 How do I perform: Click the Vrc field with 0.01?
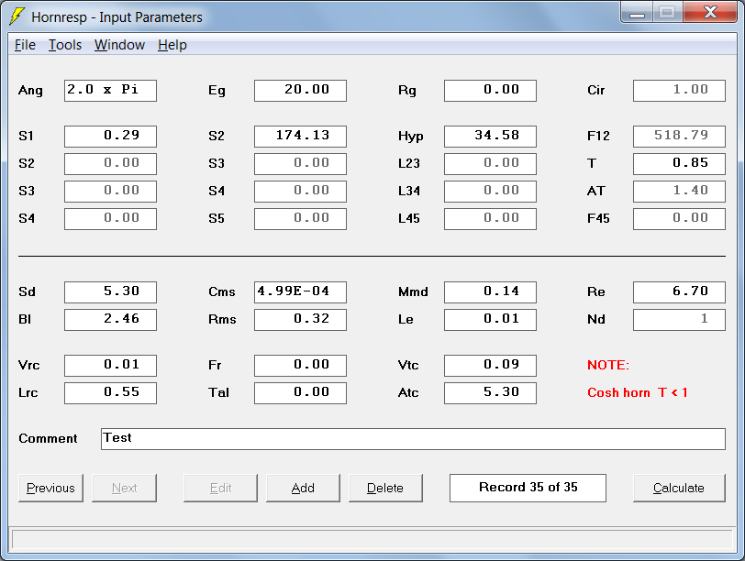pyautogui.click(x=110, y=366)
